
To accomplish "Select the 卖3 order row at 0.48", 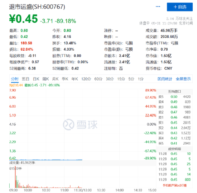I will tap(174, 107).
